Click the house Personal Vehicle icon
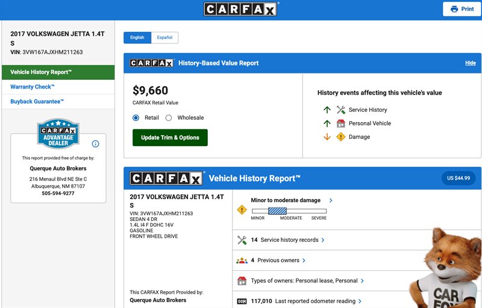Viewport: 482px width, 308px height. pos(341,123)
